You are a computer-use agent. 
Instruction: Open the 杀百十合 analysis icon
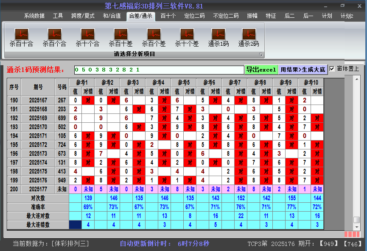[x=21, y=38]
